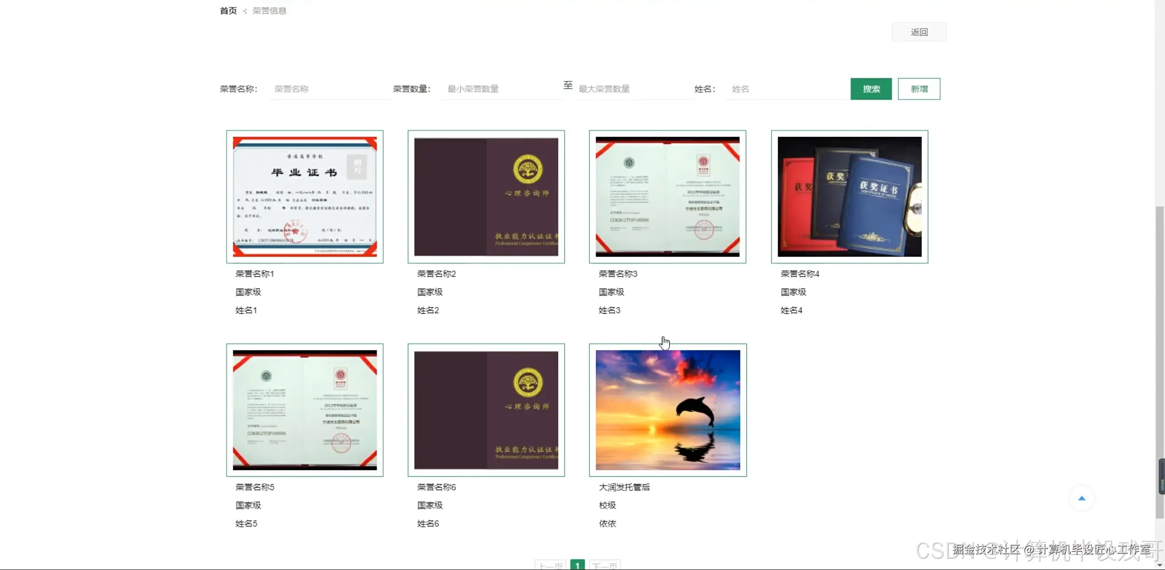
Task: Click the blue scroll-to-top arrow icon
Action: pyautogui.click(x=1081, y=499)
